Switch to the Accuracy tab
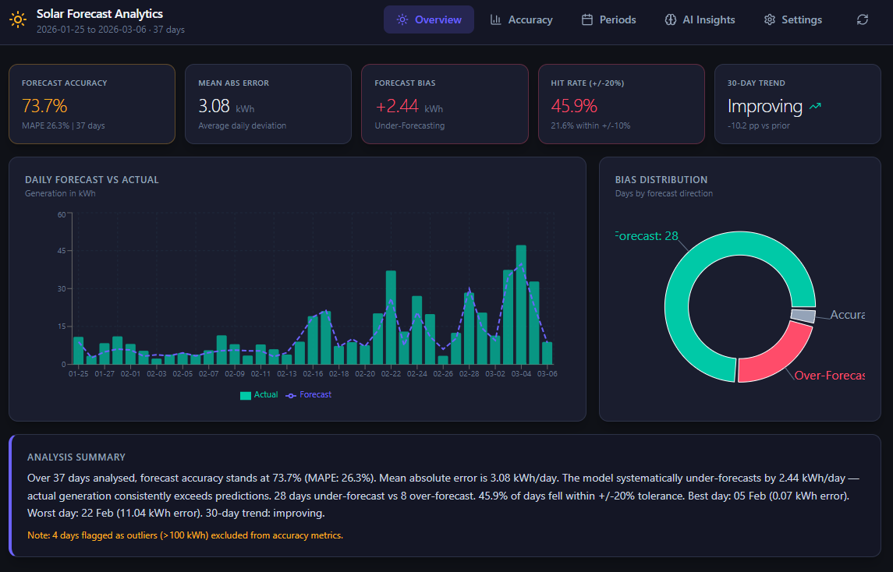893x572 pixels. coord(521,19)
